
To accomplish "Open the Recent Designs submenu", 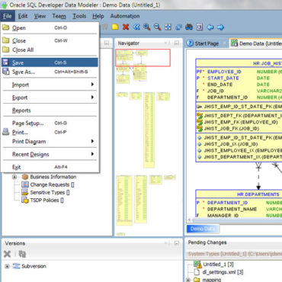I will click(x=50, y=154).
